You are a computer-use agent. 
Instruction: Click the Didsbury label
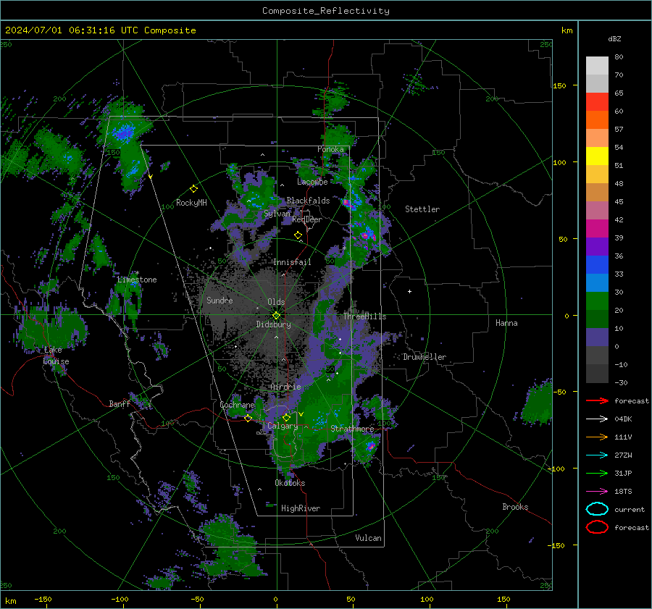273,324
